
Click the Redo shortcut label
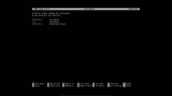click(129, 86)
